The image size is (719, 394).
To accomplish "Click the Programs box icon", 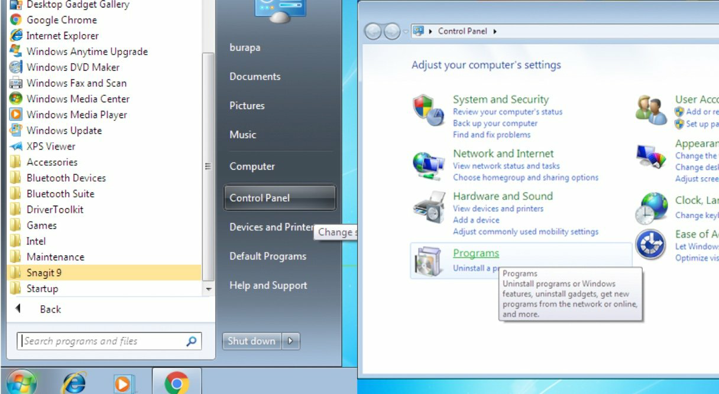I will click(x=427, y=261).
